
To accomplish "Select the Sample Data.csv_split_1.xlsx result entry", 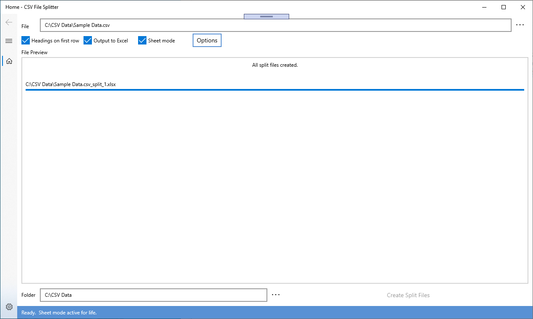I will point(71,84).
